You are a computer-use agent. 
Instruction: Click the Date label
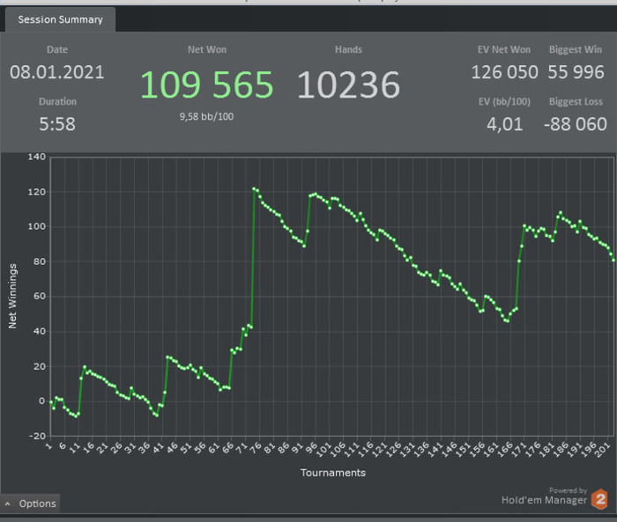[57, 49]
